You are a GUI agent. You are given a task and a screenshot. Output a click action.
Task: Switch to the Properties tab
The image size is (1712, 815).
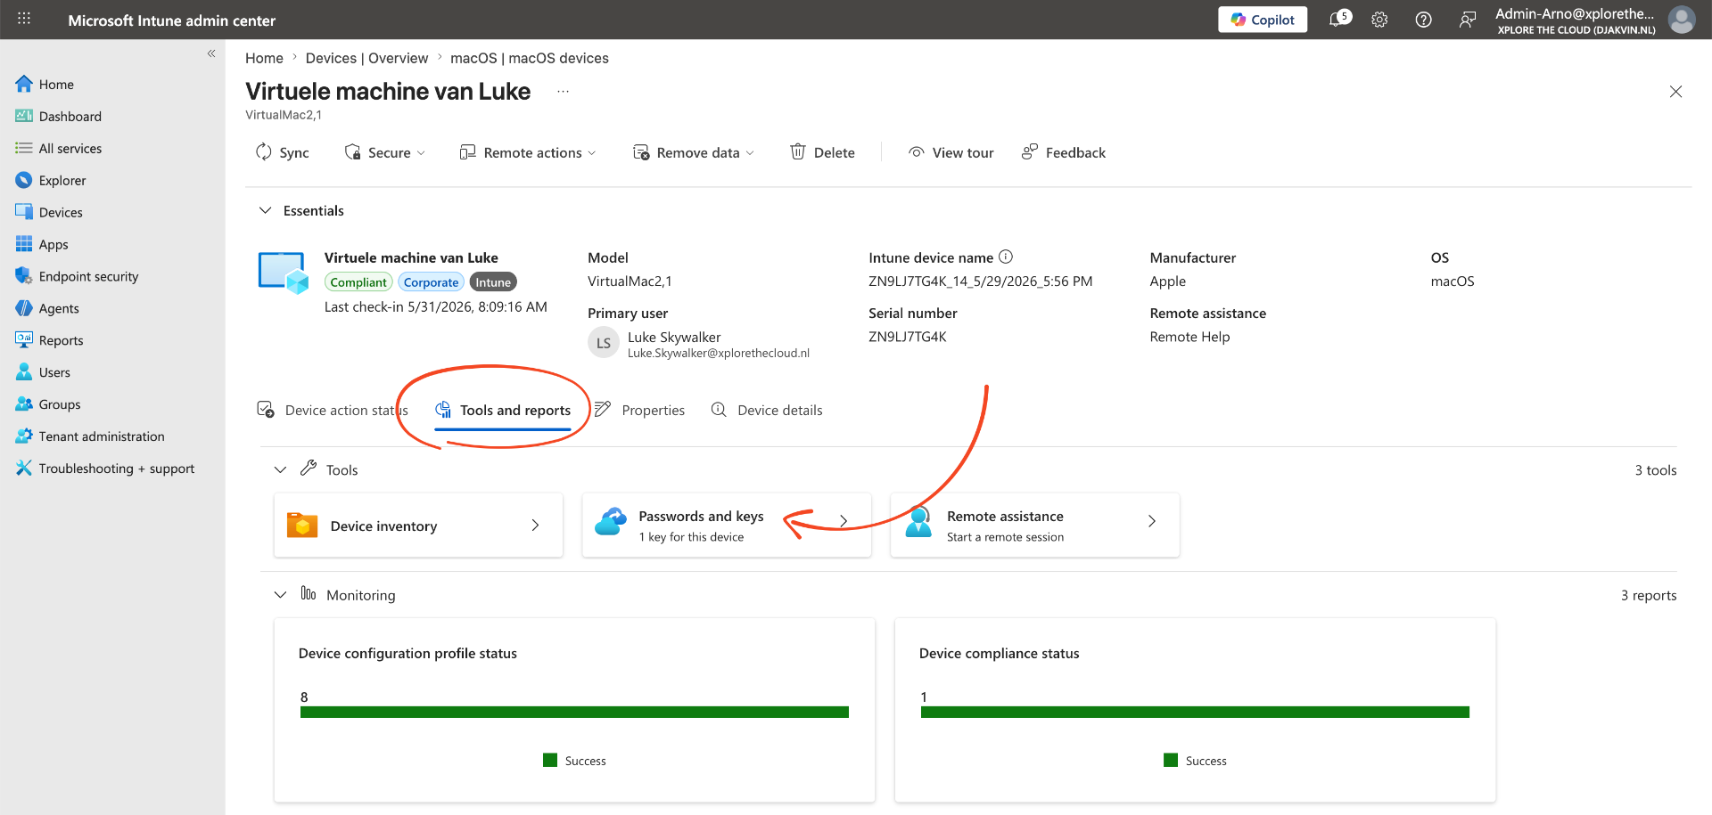640,410
